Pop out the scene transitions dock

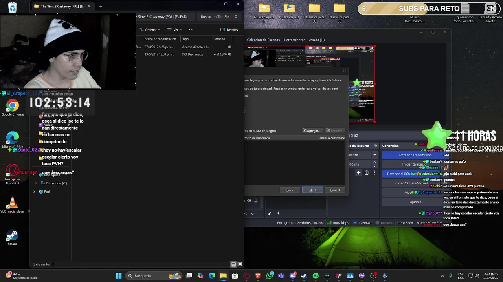[x=376, y=146]
